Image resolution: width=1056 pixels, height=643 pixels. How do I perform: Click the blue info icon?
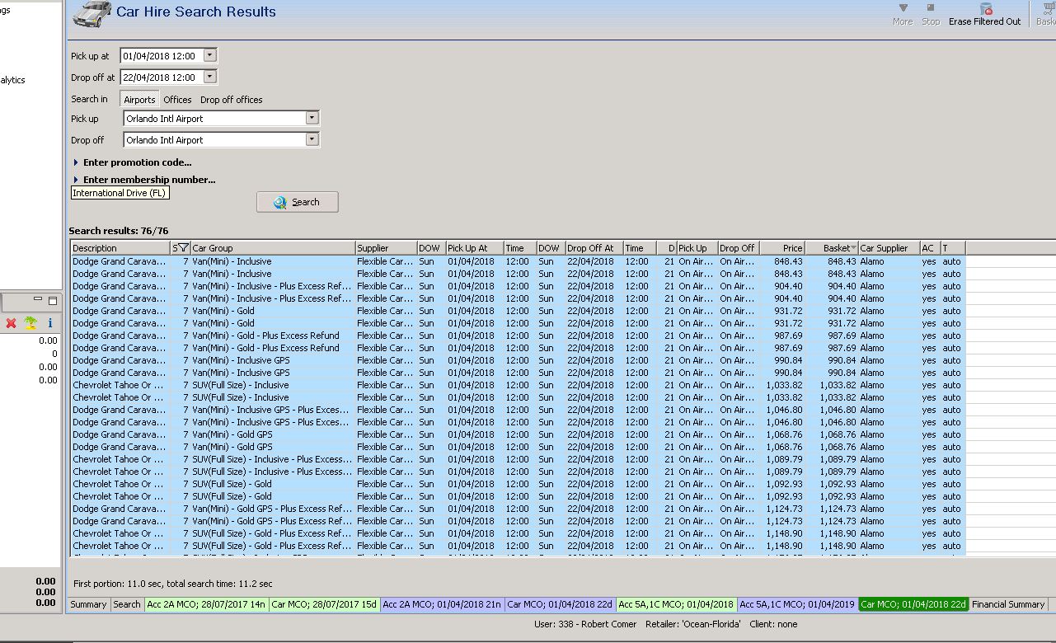point(50,323)
